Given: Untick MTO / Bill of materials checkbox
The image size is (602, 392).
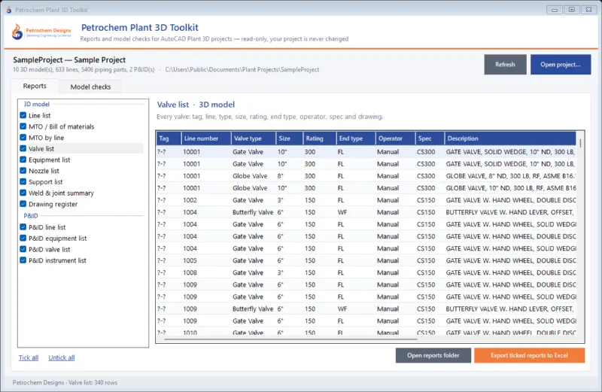Looking at the screenshot, I should click(23, 126).
